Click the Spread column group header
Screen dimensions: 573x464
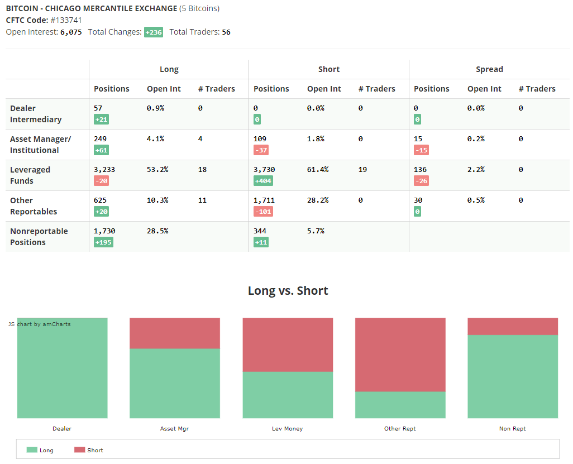[489, 69]
